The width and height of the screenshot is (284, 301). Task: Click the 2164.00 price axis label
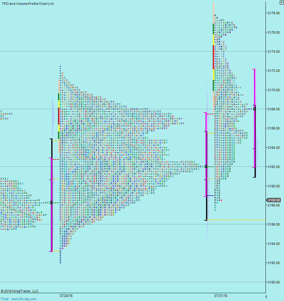pyautogui.click(x=274, y=147)
